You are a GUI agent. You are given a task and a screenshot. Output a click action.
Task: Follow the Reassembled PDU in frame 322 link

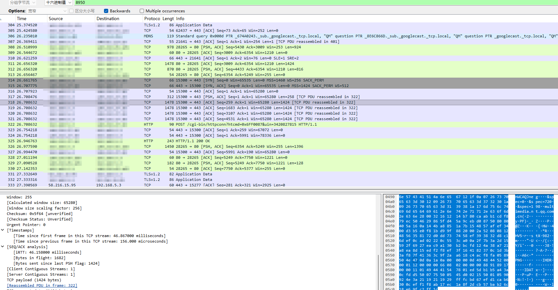[42, 285]
